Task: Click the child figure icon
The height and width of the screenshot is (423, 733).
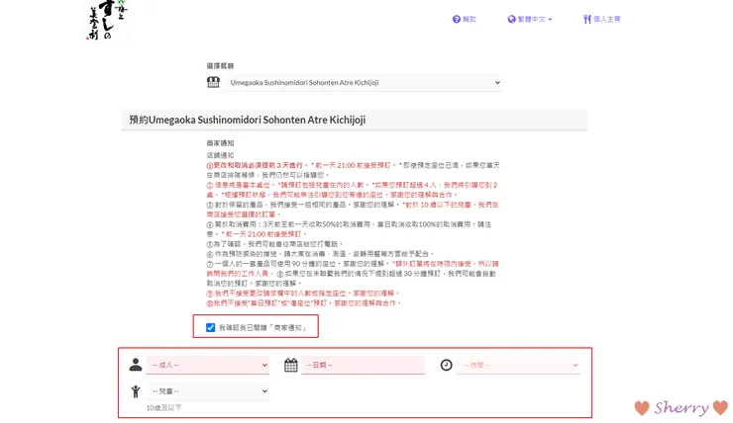Action: (136, 390)
